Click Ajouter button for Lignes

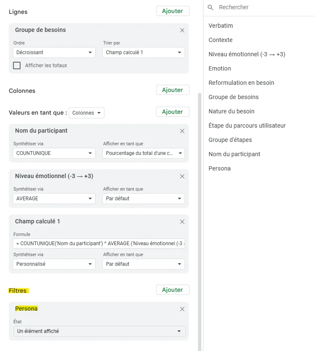click(x=172, y=11)
